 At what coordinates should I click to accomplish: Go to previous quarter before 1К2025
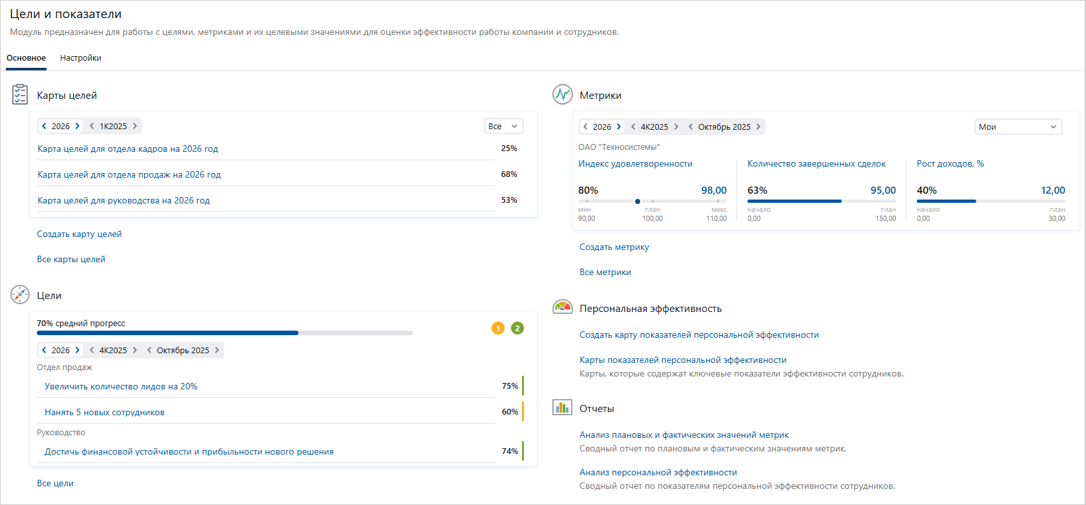(x=92, y=126)
